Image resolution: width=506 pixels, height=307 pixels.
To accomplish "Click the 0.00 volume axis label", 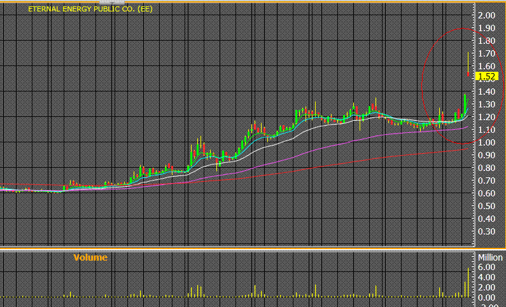I will [x=486, y=297].
